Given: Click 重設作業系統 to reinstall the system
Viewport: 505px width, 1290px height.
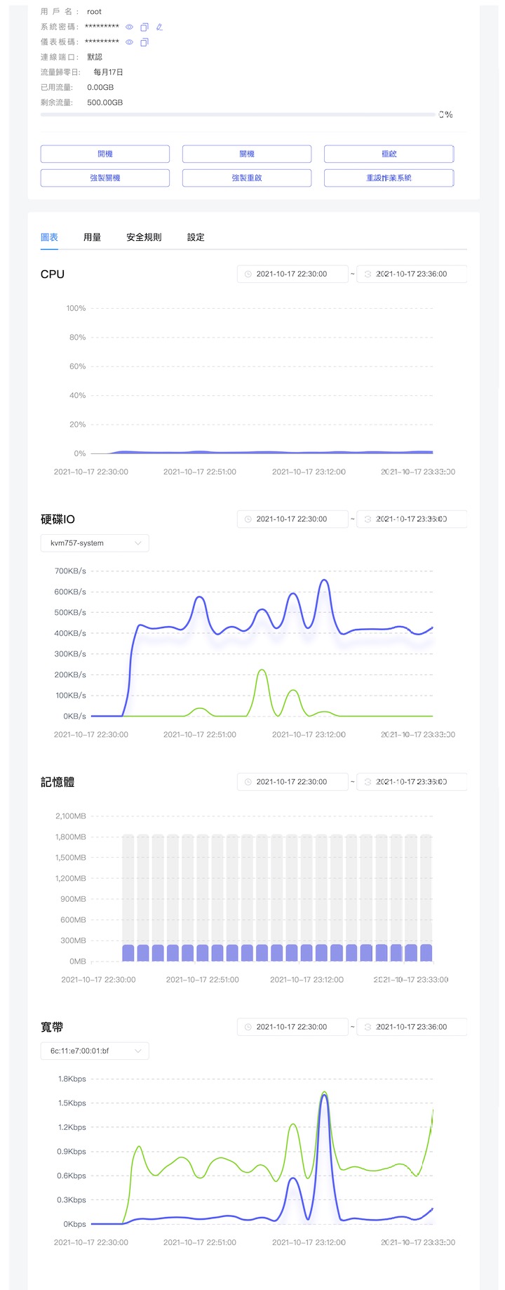Looking at the screenshot, I should pos(388,178).
